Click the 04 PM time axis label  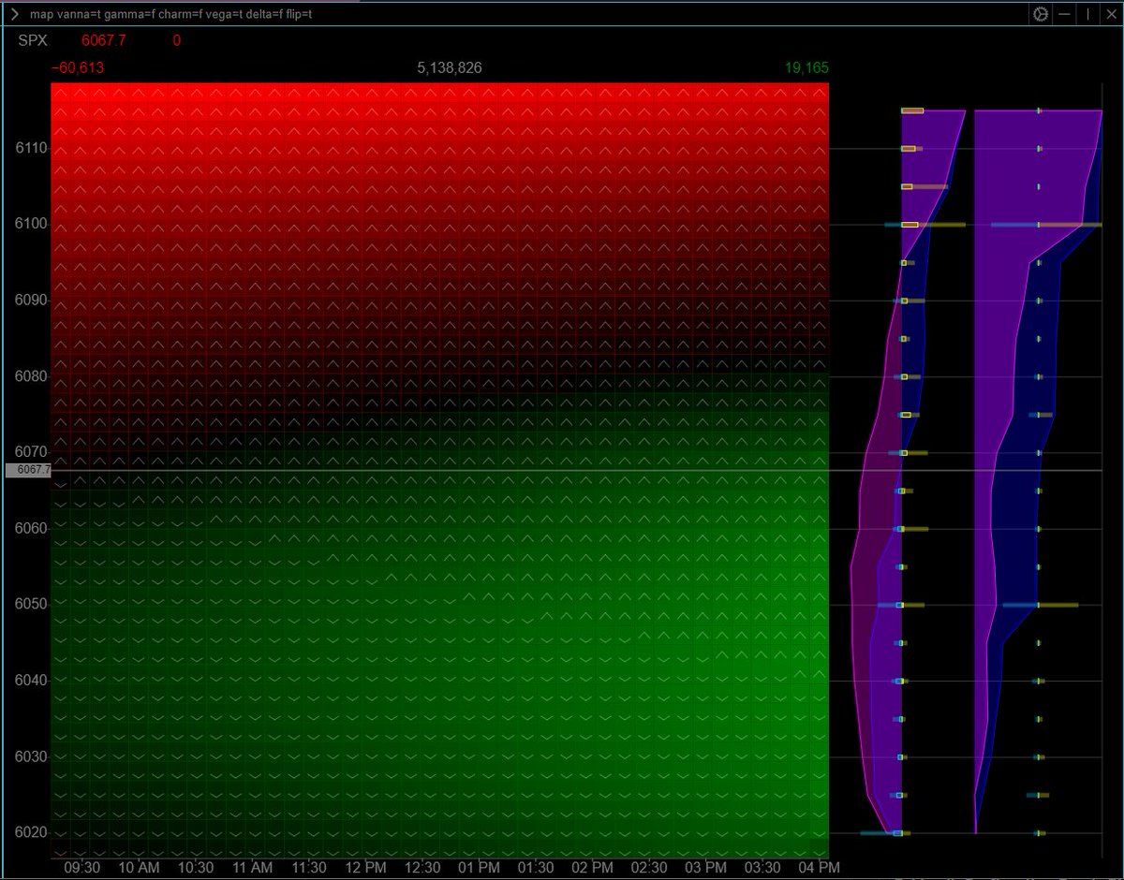819,868
